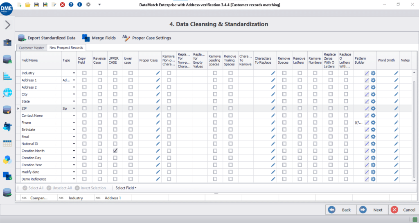Proceed with the Next button
Screen dimensions: 419x223
coord(372,210)
